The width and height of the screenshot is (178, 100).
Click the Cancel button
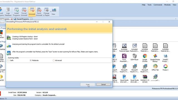[103, 84]
